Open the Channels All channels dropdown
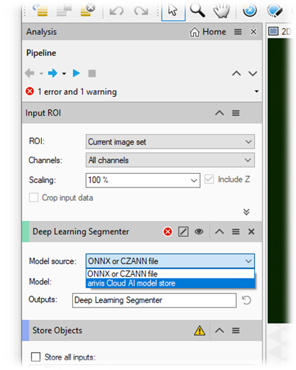The image size is (296, 370). [170, 160]
